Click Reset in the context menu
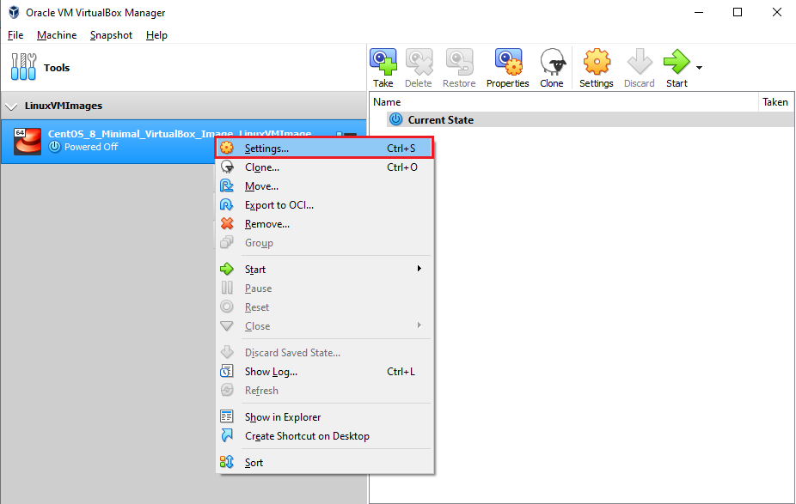The image size is (796, 504). point(324,307)
